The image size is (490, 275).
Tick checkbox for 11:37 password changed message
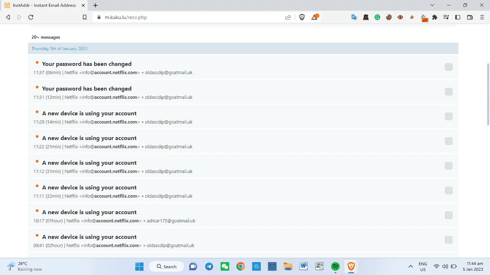click(x=448, y=67)
